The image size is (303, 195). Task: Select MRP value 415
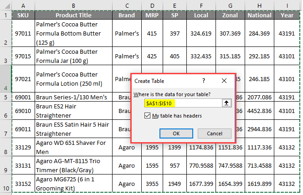click(x=152, y=33)
